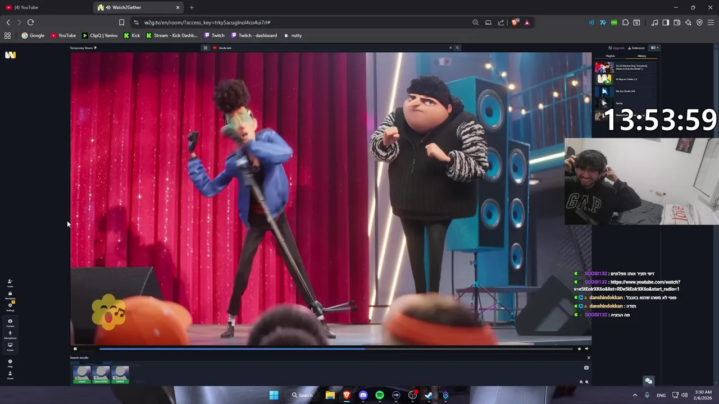Expand the system tray hidden icons

coord(635,395)
